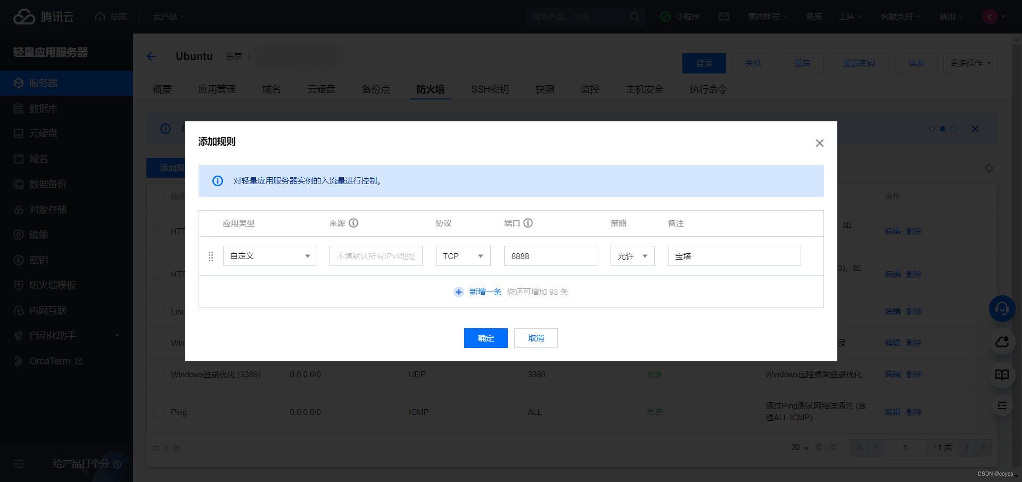Click the list menu floating icon
Screen dimensions: 1022x482
click(x=1002, y=405)
